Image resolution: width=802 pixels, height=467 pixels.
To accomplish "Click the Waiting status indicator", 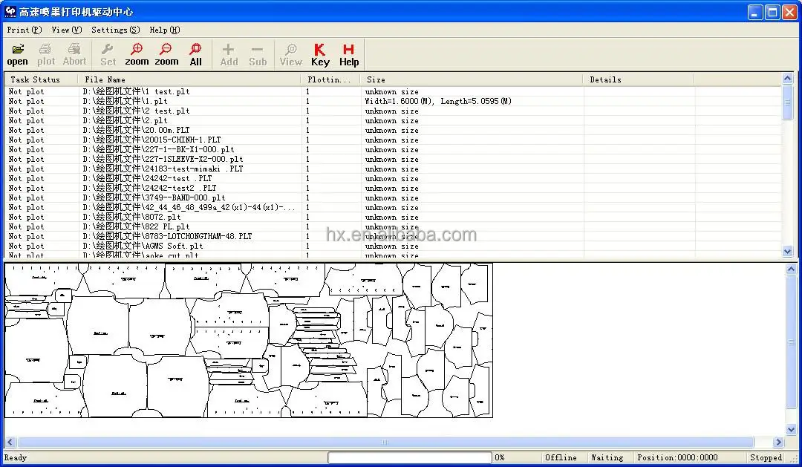I will [607, 457].
